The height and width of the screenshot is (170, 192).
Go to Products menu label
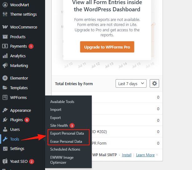18,37
